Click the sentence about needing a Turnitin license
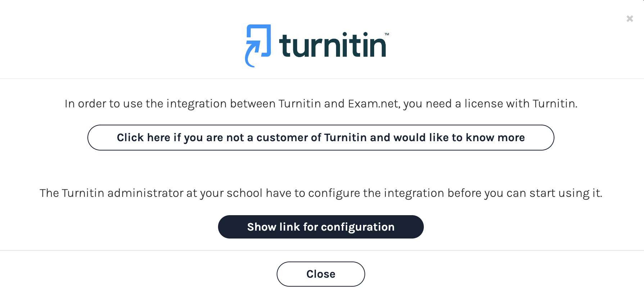Screen dimensions: 644x296 [321, 104]
